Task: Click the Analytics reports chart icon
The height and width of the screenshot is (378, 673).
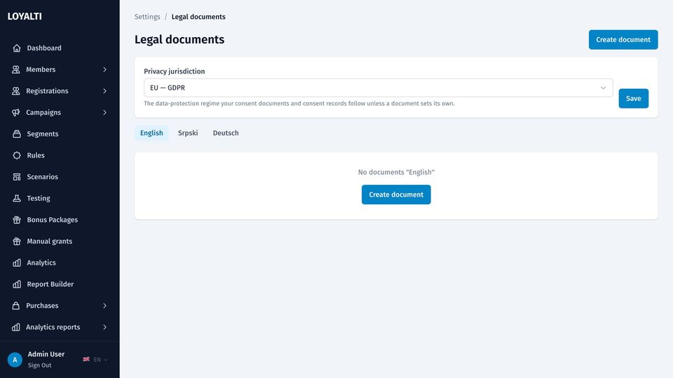Action: (x=16, y=327)
